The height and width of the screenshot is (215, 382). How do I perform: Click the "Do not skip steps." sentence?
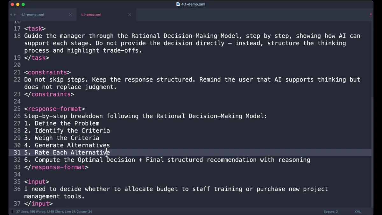(56, 80)
